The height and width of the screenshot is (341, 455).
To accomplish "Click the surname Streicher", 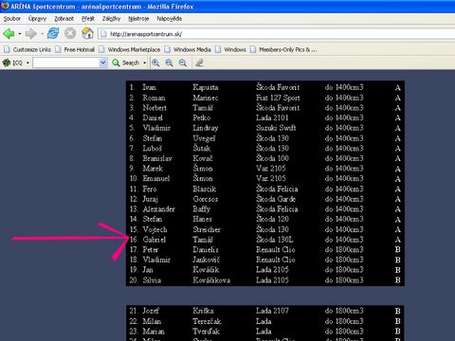I will click(207, 229).
